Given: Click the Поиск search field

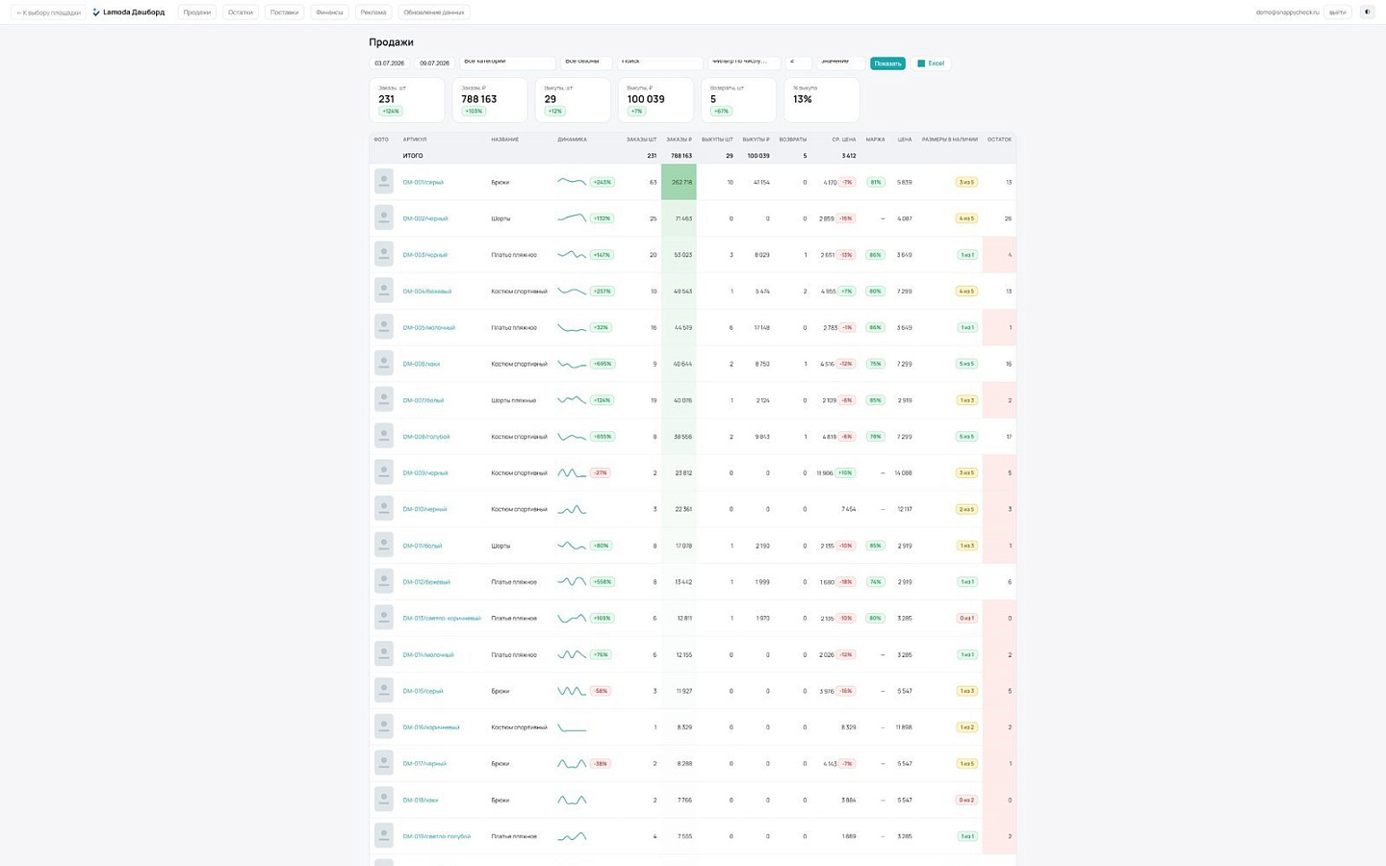Looking at the screenshot, I should coord(659,63).
